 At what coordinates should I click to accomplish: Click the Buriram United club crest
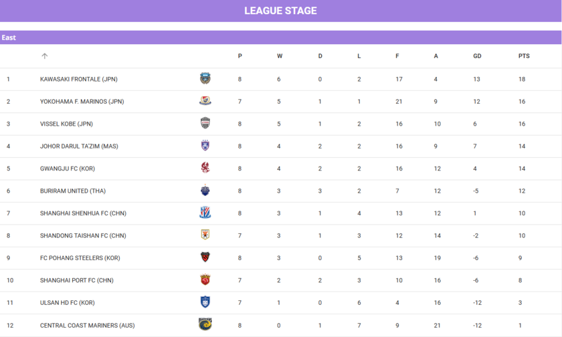[x=205, y=191]
